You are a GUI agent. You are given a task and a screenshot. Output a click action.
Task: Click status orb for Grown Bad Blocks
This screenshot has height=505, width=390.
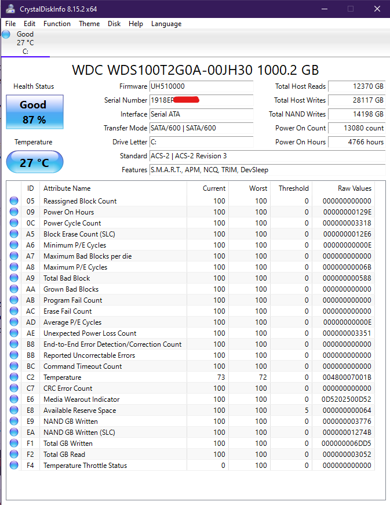14,289
